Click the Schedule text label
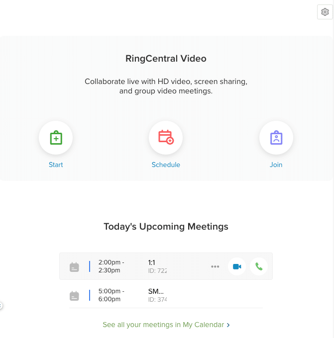Viewport: 334px width, 338px height. [x=166, y=165]
